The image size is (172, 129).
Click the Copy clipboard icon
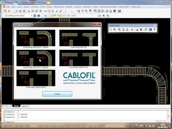point(49,11)
